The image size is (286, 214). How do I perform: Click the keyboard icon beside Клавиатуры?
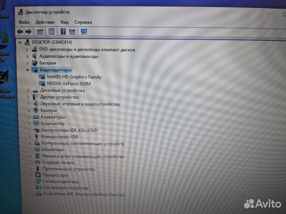[36, 117]
